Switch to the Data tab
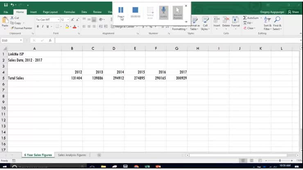303x170 pixels. pyautogui.click(x=84, y=12)
